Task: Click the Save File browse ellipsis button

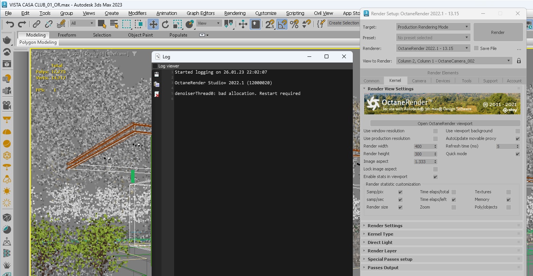Action: 519,49
